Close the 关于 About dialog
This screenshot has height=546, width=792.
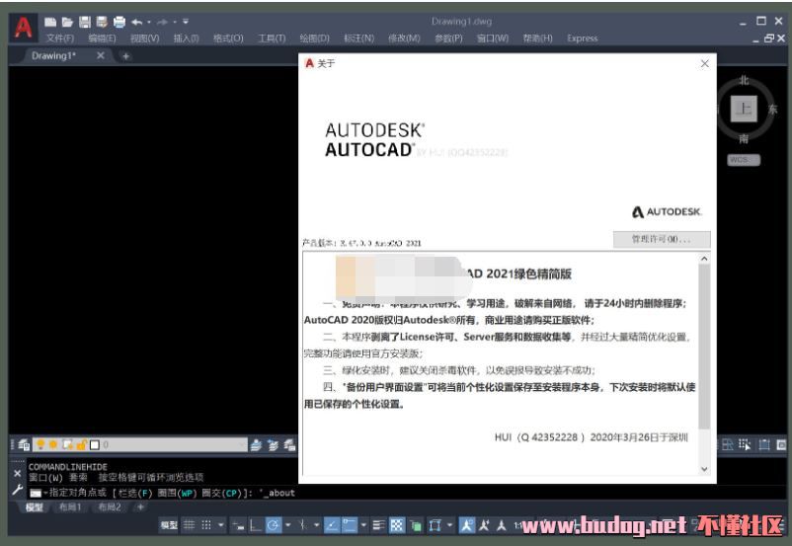705,63
